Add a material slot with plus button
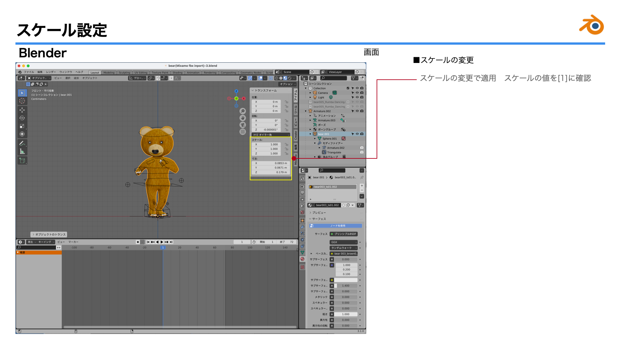 click(362, 186)
